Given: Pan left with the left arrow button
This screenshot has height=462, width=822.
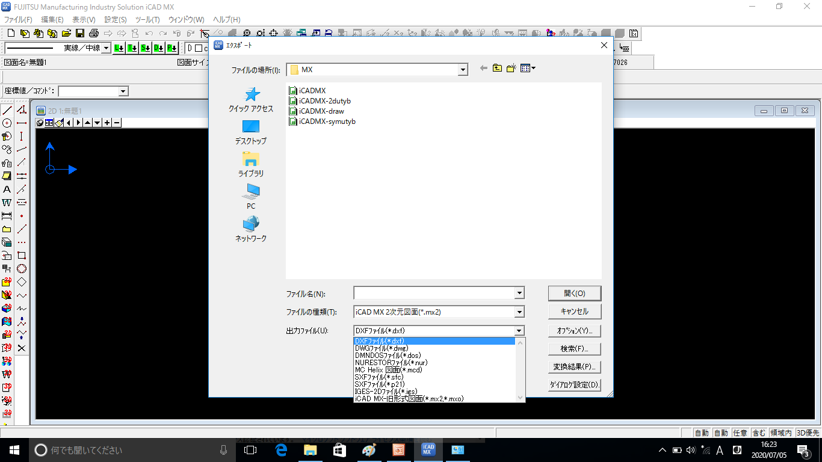Looking at the screenshot, I should [x=69, y=123].
